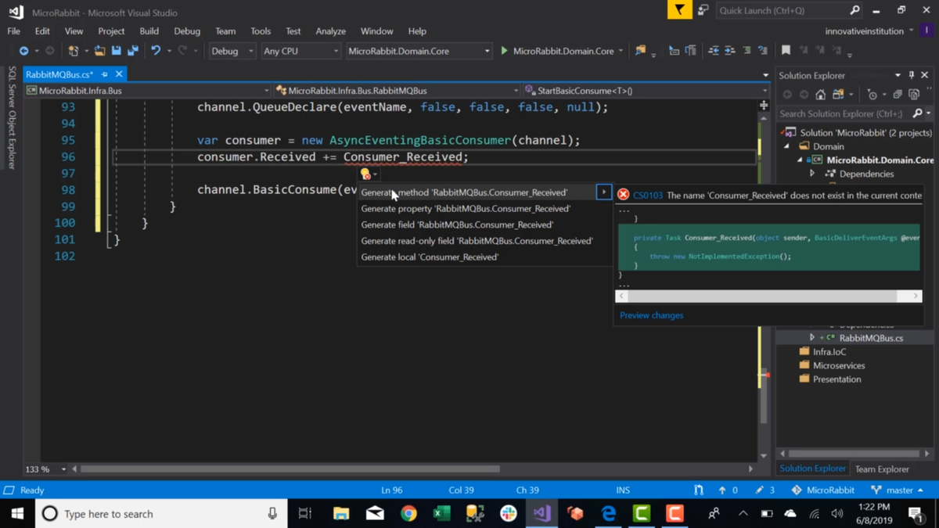Image resolution: width=939 pixels, height=528 pixels.
Task: Click the Search magnifier icon in Solution Explorer
Action: point(918,113)
